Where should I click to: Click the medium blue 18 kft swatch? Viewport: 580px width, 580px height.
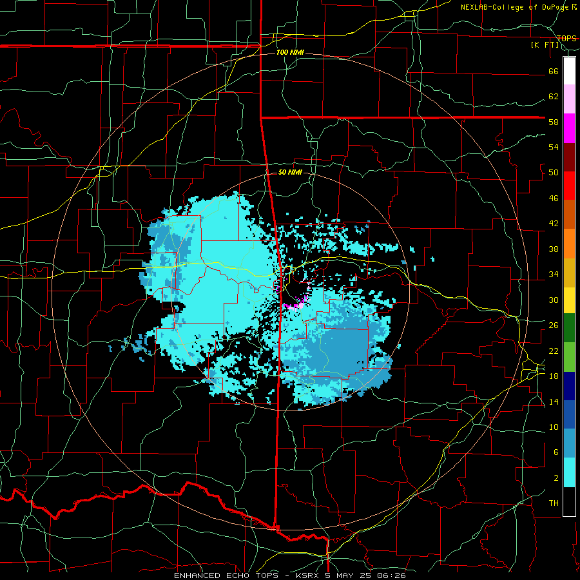(569, 415)
